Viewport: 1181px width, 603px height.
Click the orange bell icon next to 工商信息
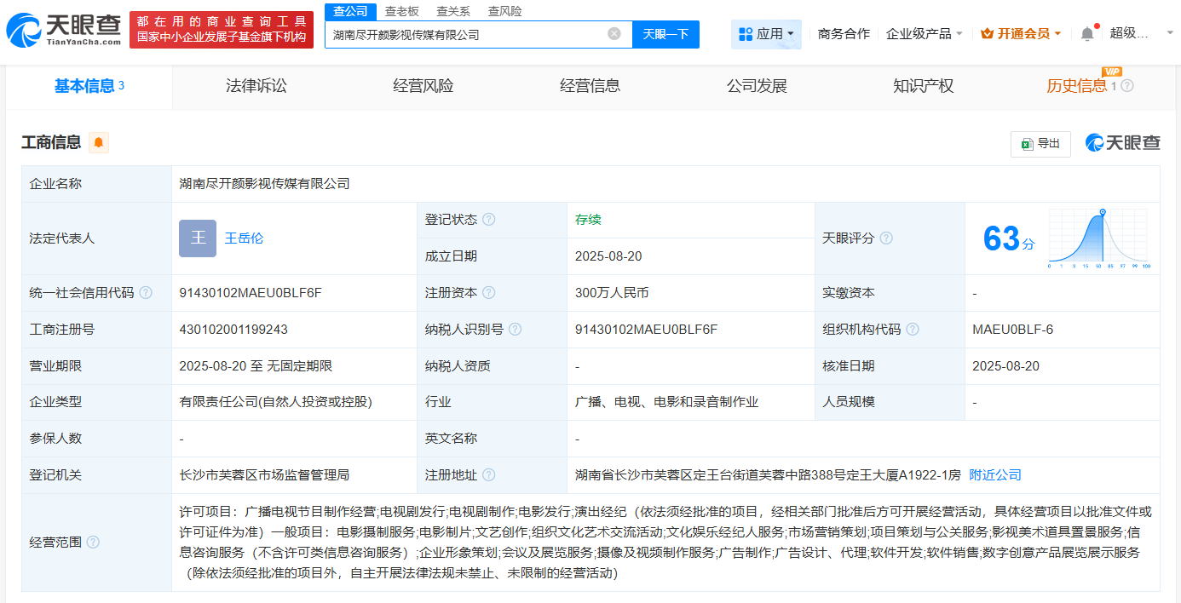coord(98,143)
